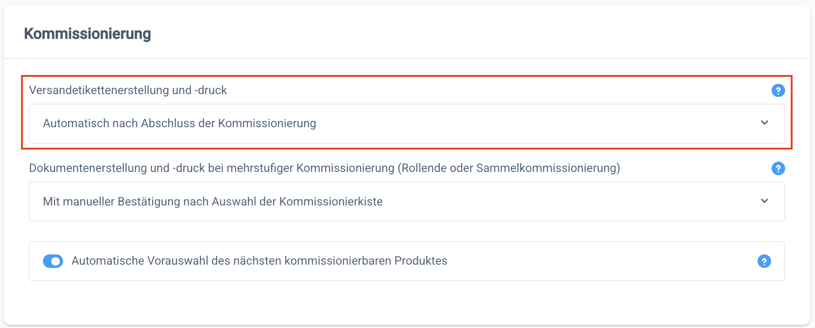
Task: Expand the chevron beside Automatisch nach Abschluss der Kommissionierung
Action: (x=764, y=123)
